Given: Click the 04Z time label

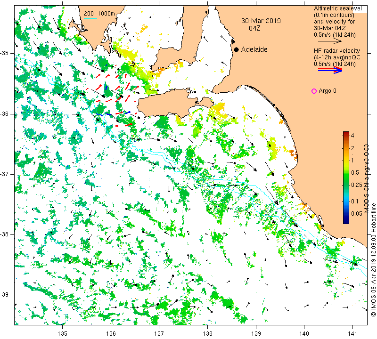Looking at the screenshot, I should point(254,28).
